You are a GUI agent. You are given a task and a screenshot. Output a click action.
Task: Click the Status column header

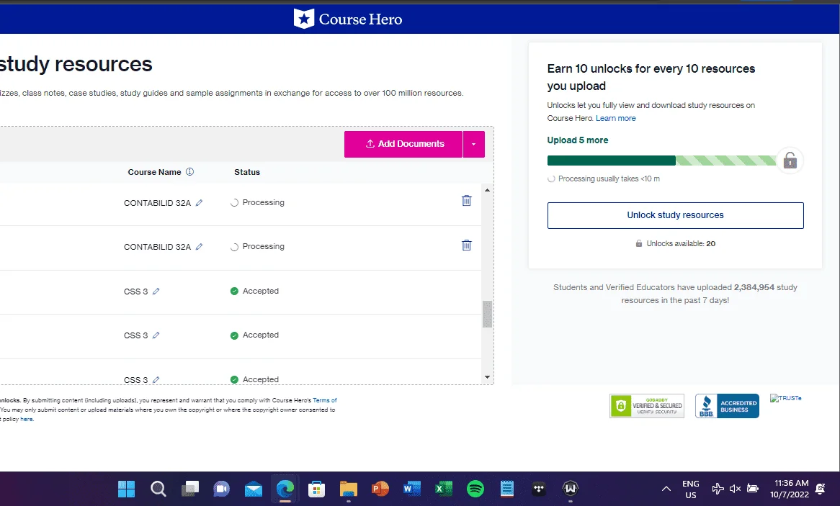coord(247,172)
